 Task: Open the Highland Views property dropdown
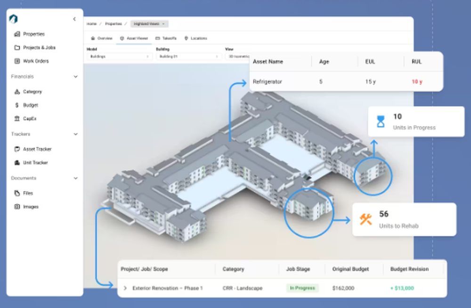[x=149, y=24]
